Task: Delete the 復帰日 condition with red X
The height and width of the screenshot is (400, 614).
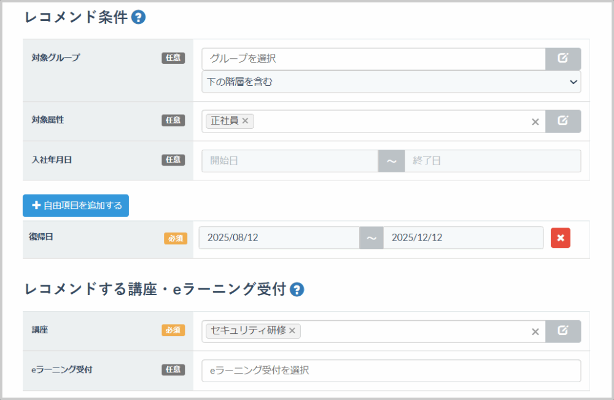Action: (560, 238)
